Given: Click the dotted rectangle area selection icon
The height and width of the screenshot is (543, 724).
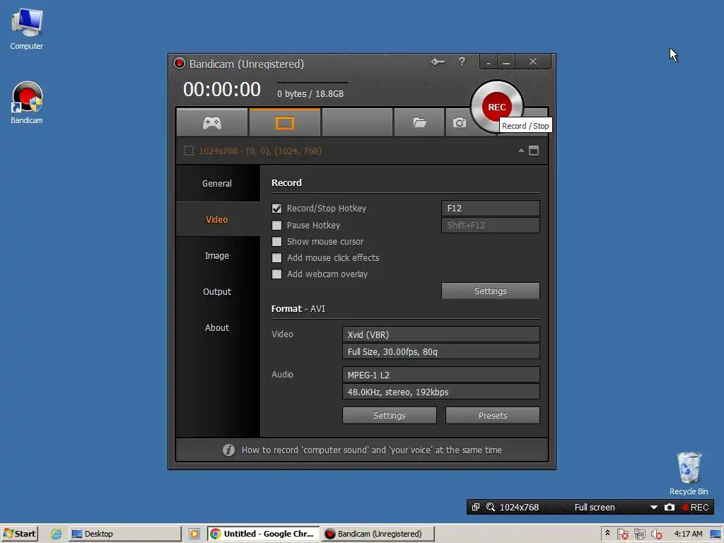Looking at the screenshot, I should (x=188, y=151).
